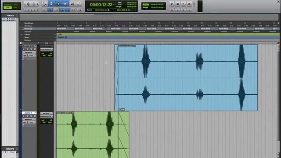This screenshot has width=281, height=158.
Task: Click the main counter 00:00:13:22
Action: [x=101, y=5]
